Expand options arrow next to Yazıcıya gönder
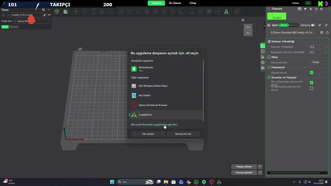Screen dimensions: 331x186 pyautogui.click(x=260, y=172)
